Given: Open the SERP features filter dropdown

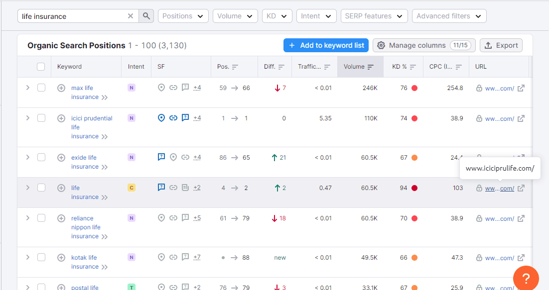Looking at the screenshot, I should click(x=374, y=16).
